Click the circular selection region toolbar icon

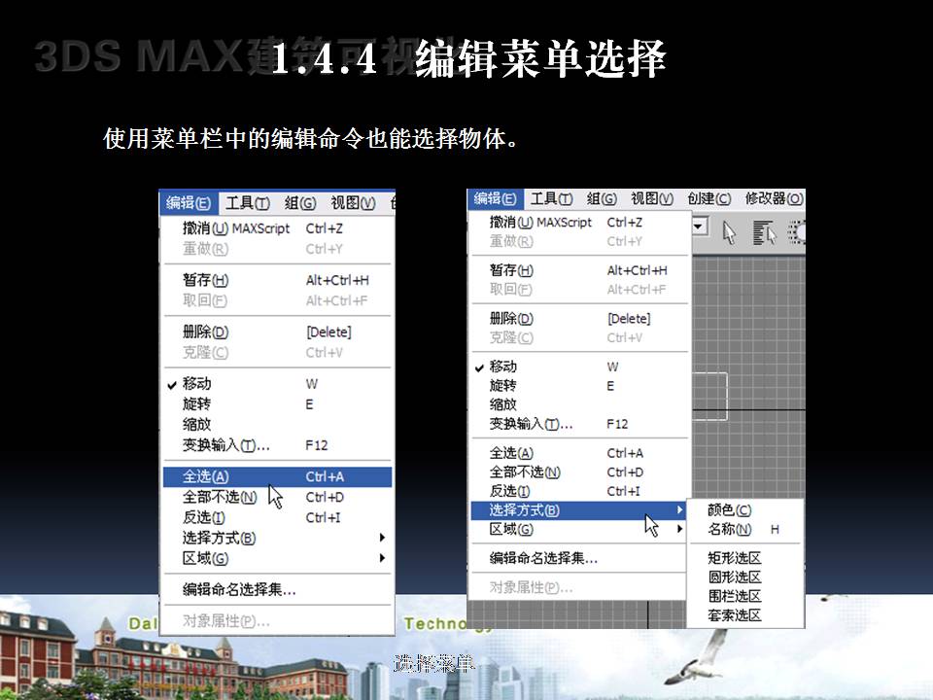click(x=797, y=231)
